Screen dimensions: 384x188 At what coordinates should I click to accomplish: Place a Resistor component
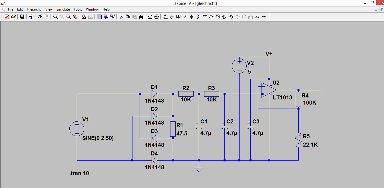point(185,17)
